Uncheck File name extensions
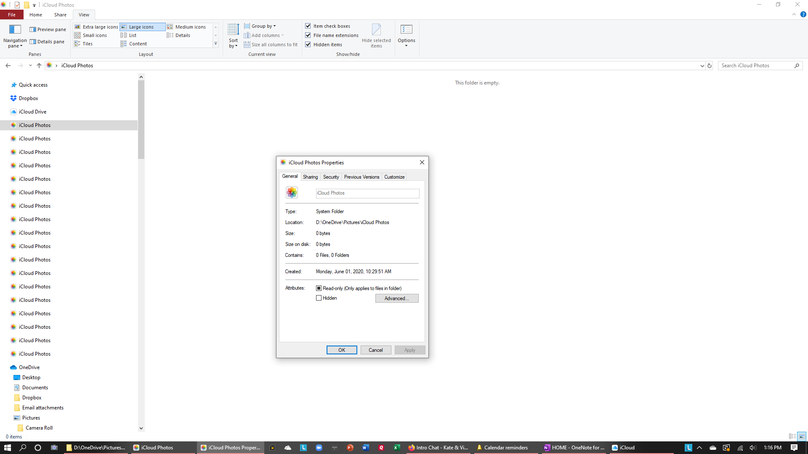 pos(308,35)
